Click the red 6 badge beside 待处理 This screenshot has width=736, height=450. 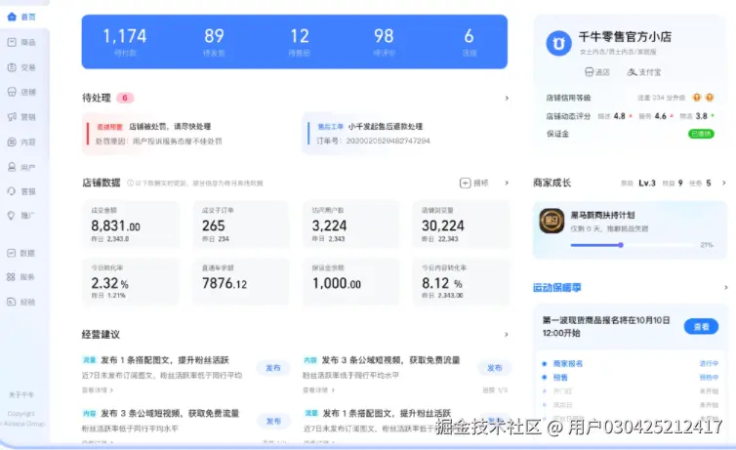click(125, 98)
